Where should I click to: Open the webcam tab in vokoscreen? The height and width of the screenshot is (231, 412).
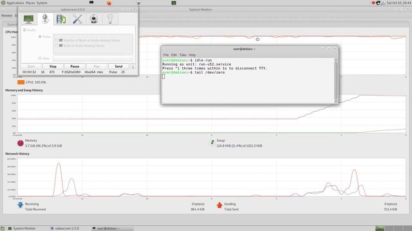[x=94, y=19]
